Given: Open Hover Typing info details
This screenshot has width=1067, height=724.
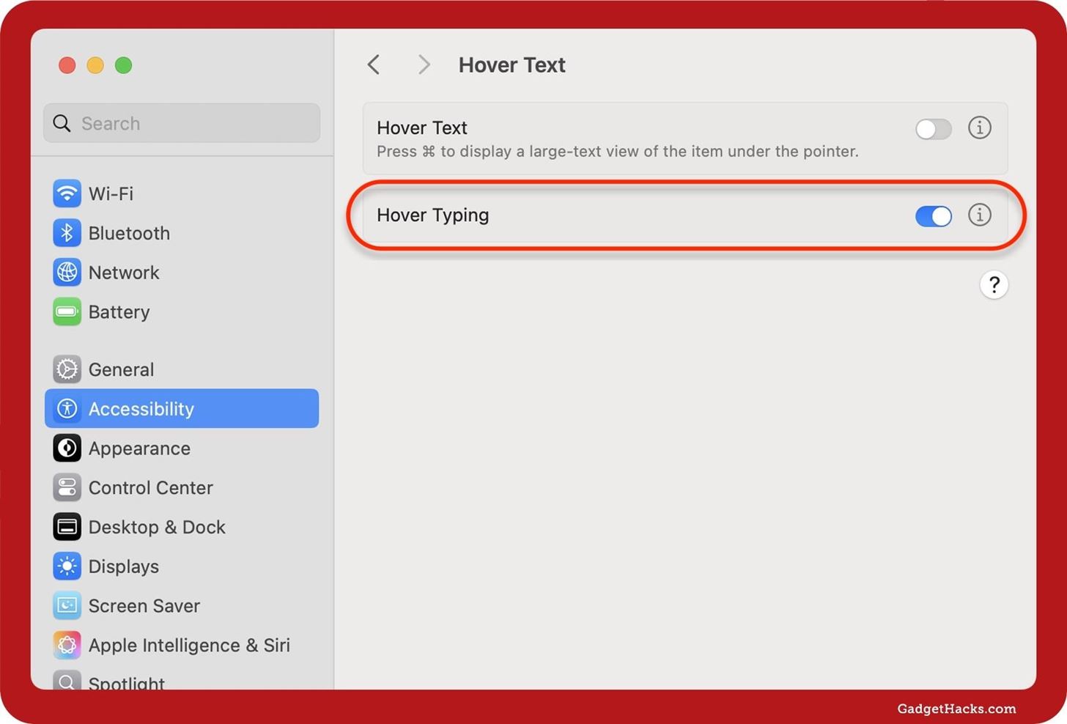Looking at the screenshot, I should pyautogui.click(x=980, y=215).
